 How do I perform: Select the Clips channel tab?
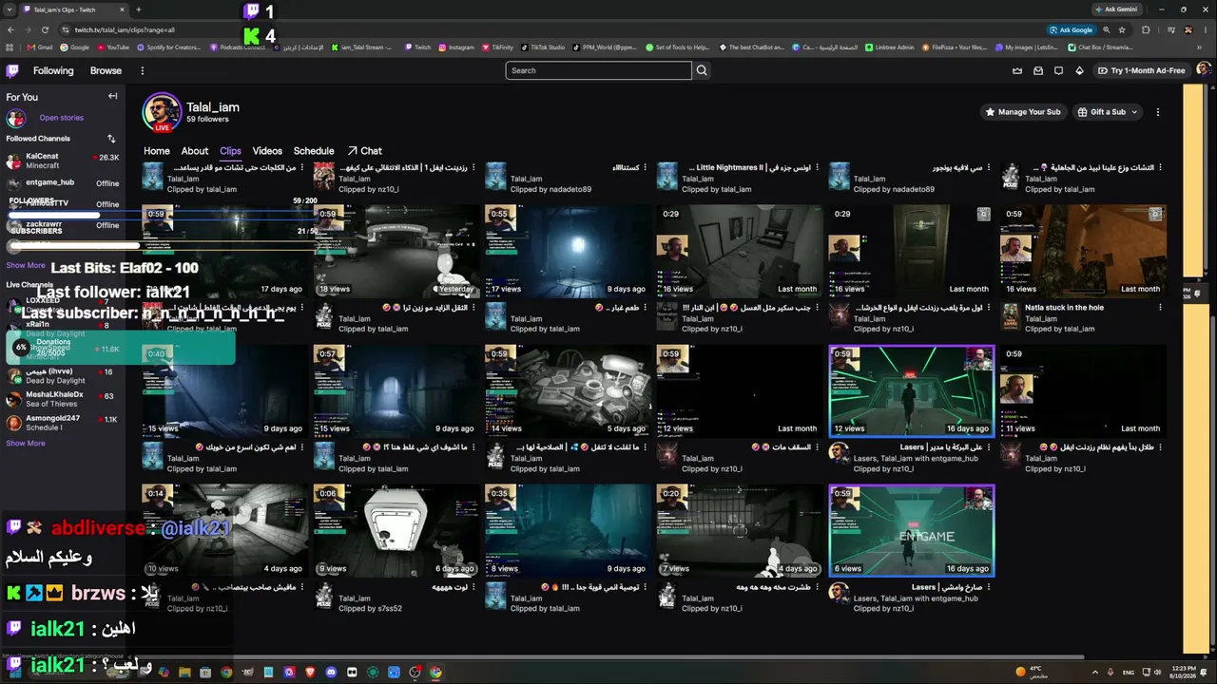click(230, 151)
